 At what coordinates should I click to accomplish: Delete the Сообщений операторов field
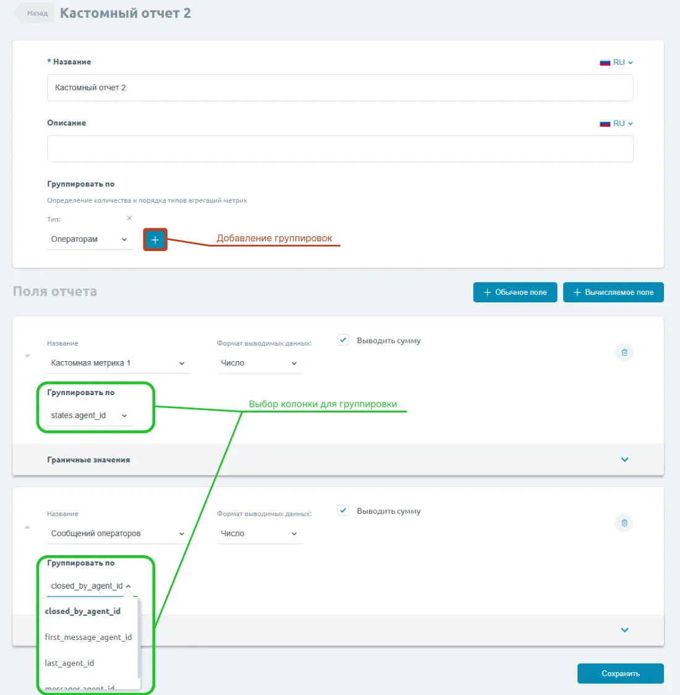624,523
